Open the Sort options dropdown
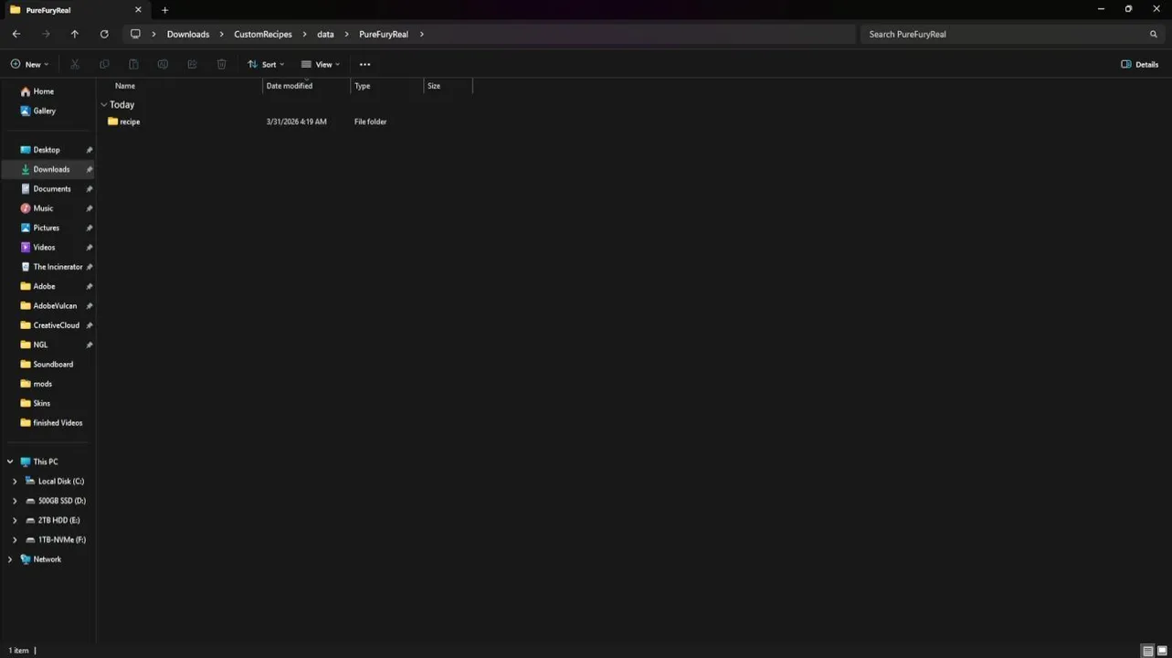 [266, 64]
